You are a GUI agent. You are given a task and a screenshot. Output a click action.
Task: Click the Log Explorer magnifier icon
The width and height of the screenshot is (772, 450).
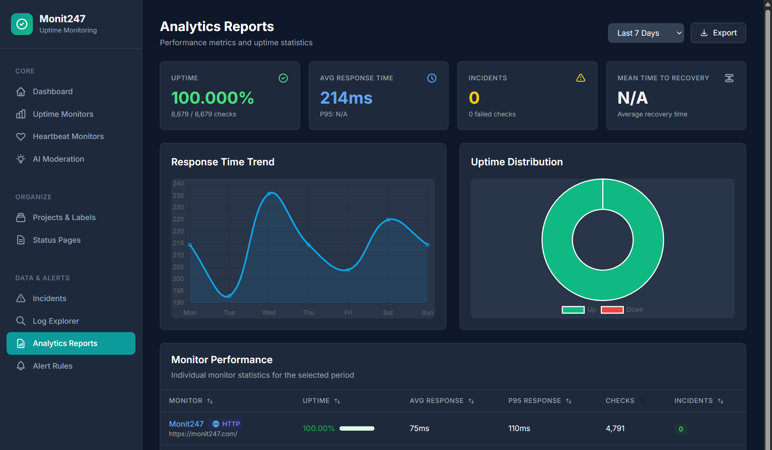[x=21, y=321]
